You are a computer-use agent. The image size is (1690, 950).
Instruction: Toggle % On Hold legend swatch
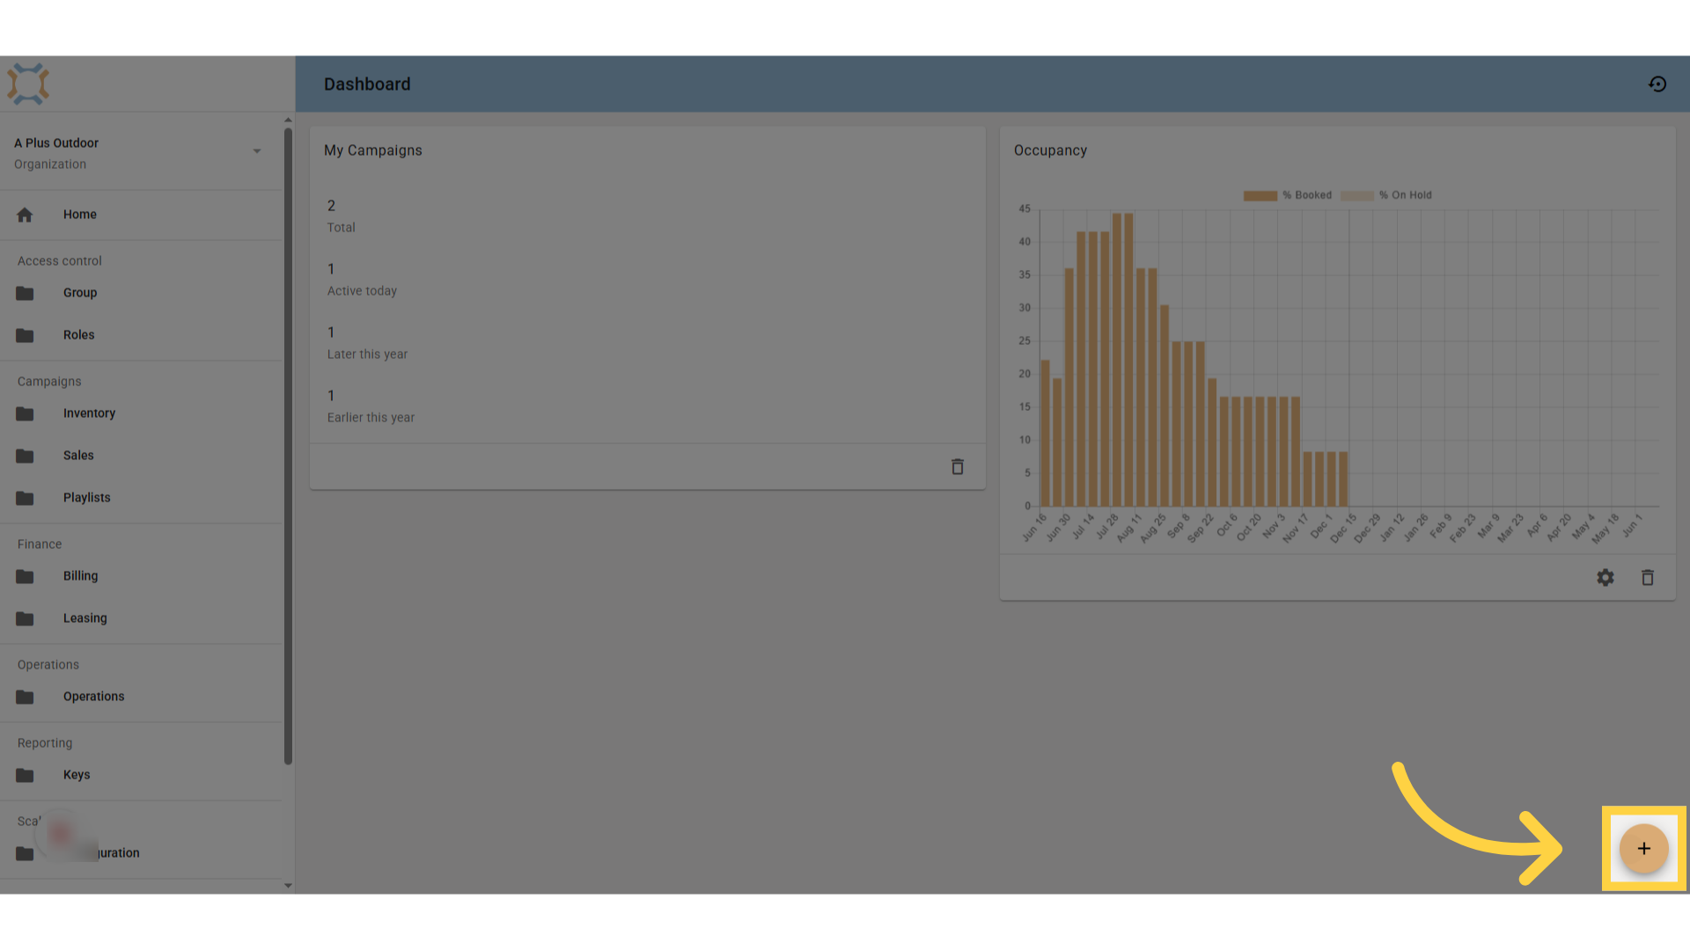pos(1356,195)
